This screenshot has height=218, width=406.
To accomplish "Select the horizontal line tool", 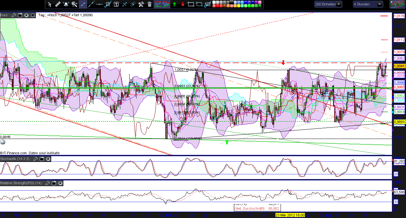I will (x=100, y=4).
